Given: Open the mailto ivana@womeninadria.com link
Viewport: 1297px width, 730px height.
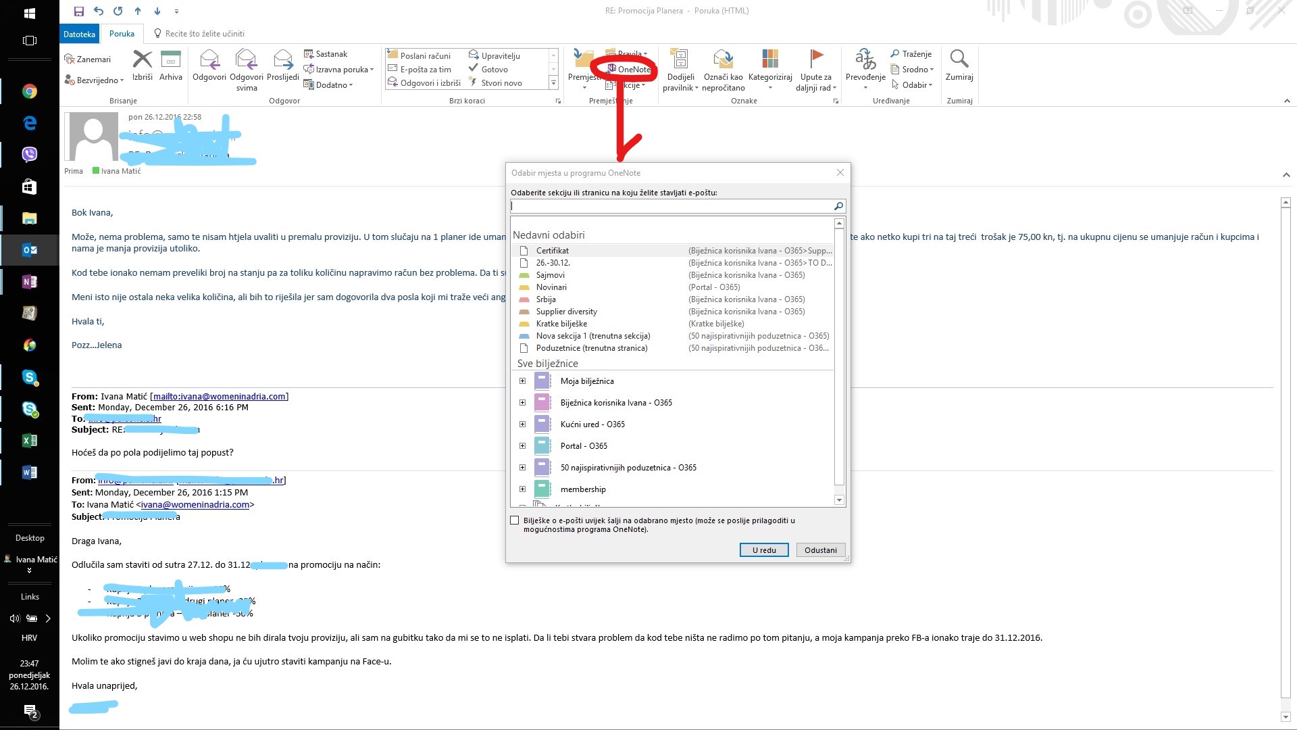Looking at the screenshot, I should click(219, 397).
